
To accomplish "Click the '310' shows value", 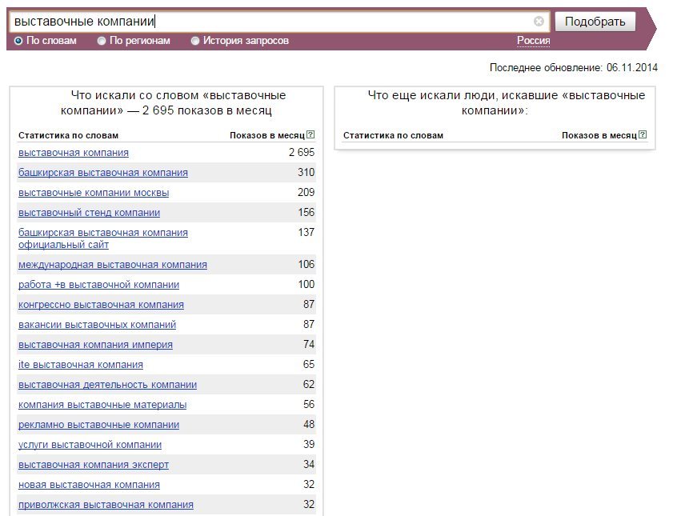I will pos(306,173).
